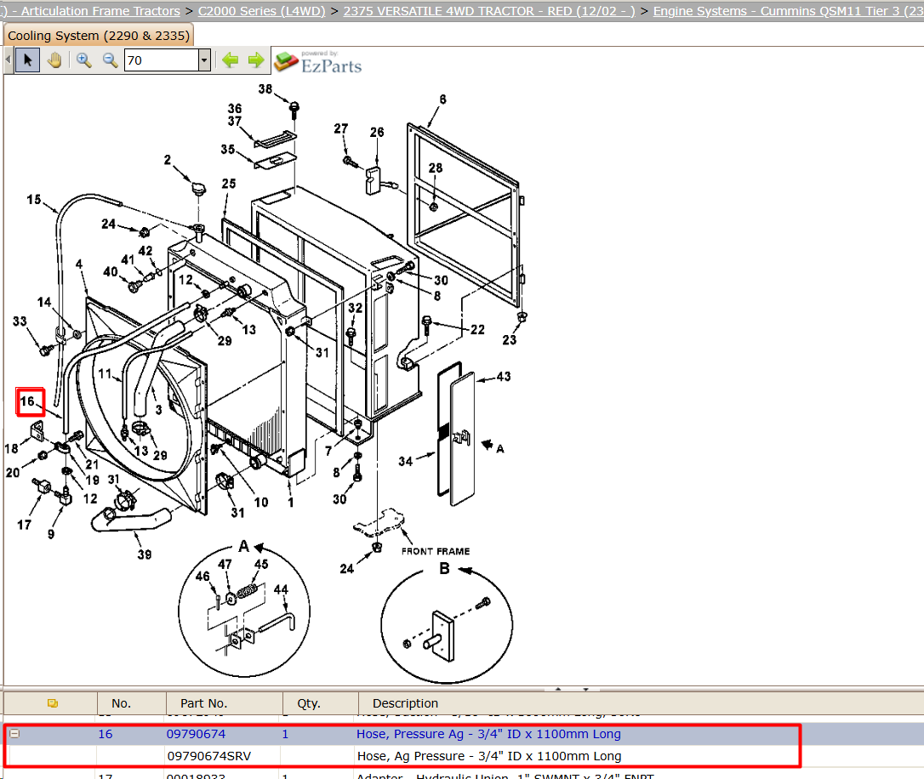
Task: Select part number 09790674 cell
Action: [x=196, y=734]
